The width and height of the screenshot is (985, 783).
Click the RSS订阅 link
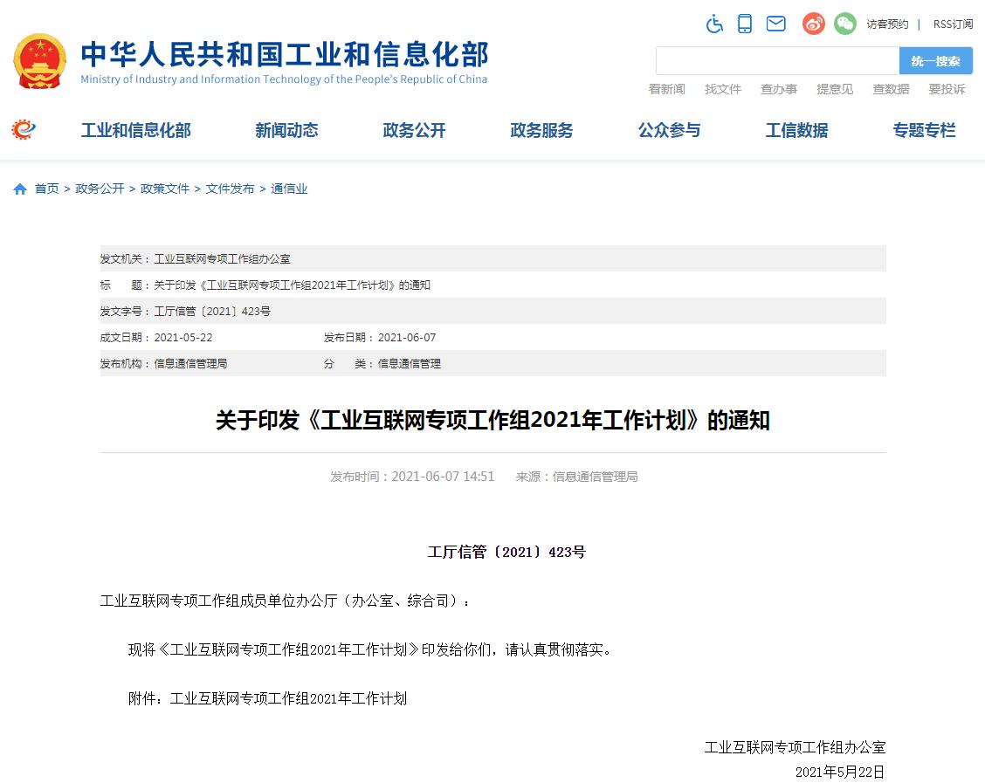(x=953, y=24)
